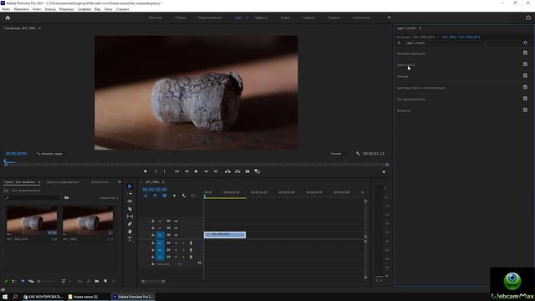This screenshot has width=535, height=301.
Task: Expand Базовая коррекция section
Action: pos(410,54)
